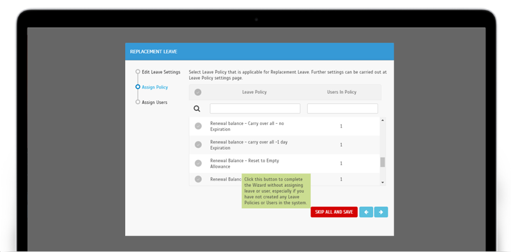Click the previous step left arrow button

(366, 212)
